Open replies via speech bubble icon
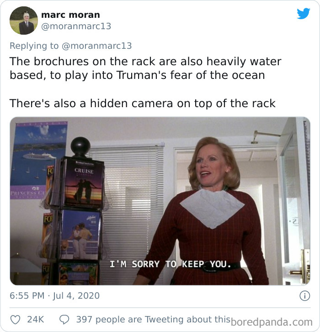Image resolution: width=320 pixels, height=332 pixels. (x=64, y=320)
